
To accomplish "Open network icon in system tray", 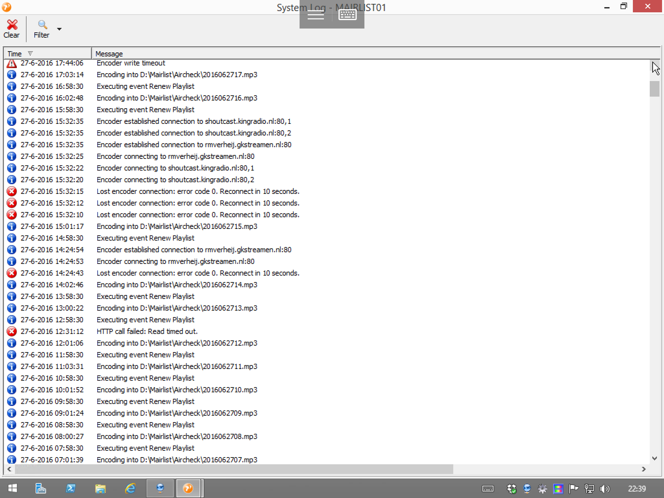I will (589, 489).
